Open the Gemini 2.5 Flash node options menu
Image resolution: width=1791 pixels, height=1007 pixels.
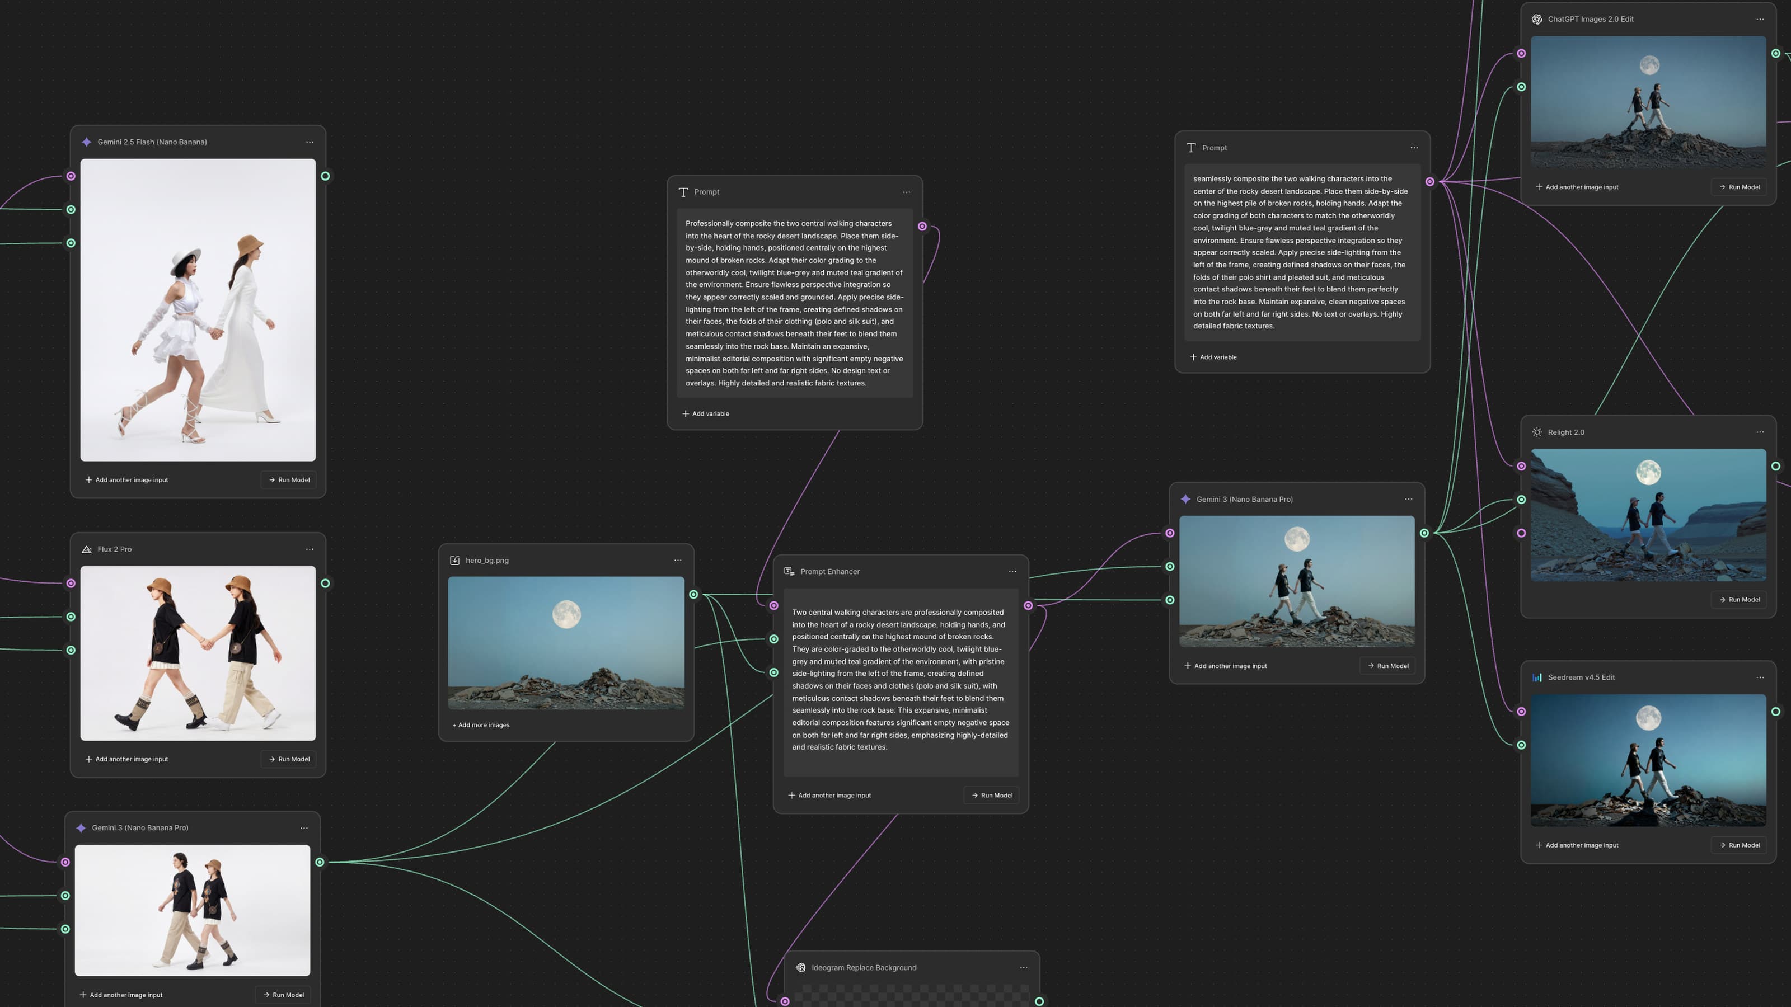tap(310, 142)
